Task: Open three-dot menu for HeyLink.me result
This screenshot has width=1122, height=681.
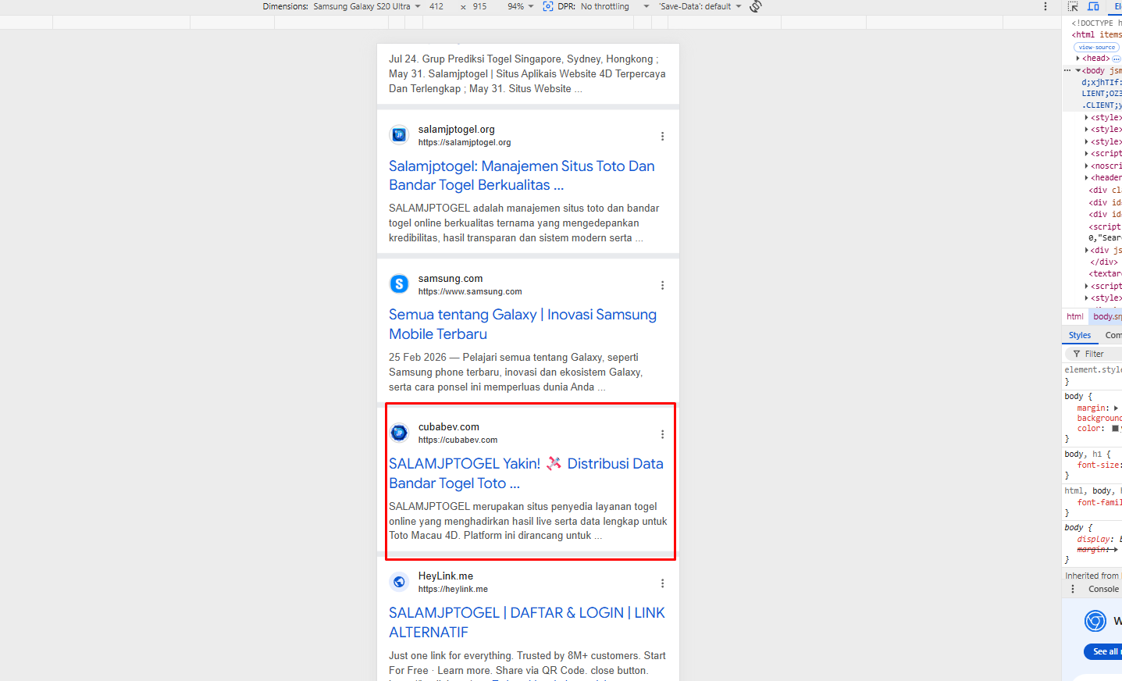Action: [x=662, y=583]
